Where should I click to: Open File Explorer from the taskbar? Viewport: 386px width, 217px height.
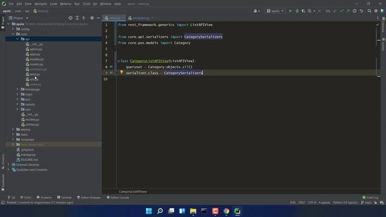point(193,211)
